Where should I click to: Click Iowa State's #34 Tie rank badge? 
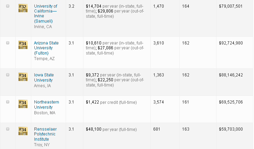click(23, 77)
